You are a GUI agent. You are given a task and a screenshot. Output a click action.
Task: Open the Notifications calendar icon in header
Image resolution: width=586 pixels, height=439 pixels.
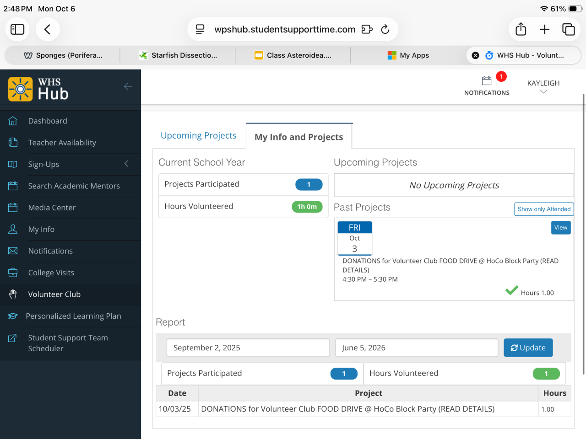pyautogui.click(x=487, y=81)
